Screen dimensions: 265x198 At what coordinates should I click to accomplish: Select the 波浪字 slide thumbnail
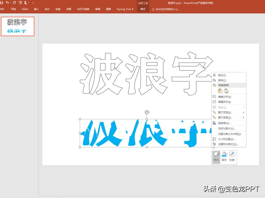pyautogui.click(x=17, y=26)
